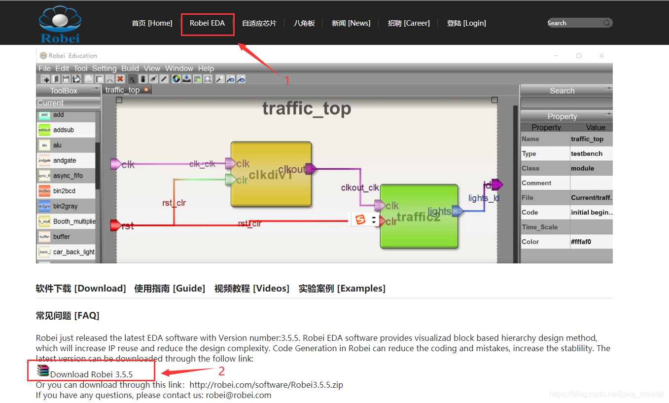669x403 pixels.
Task: Click the green run simulation icon
Action: click(197, 79)
